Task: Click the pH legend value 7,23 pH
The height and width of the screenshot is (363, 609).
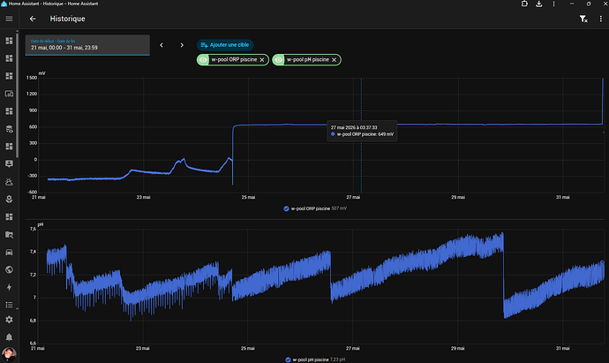Action: [x=337, y=359]
